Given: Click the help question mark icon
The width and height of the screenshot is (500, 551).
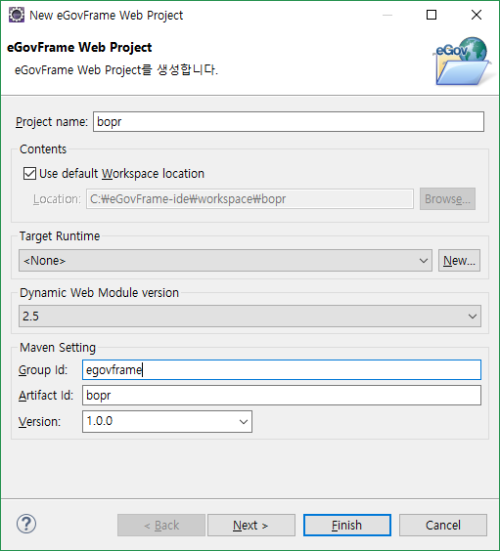Looking at the screenshot, I should 26,524.
